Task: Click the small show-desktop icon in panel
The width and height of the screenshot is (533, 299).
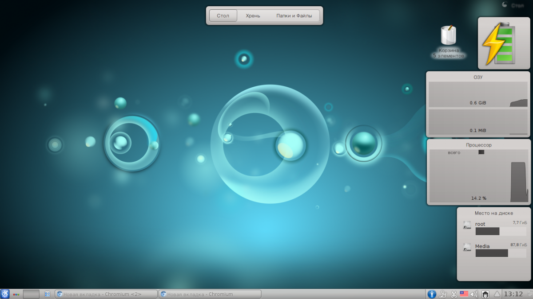Action: point(47,294)
